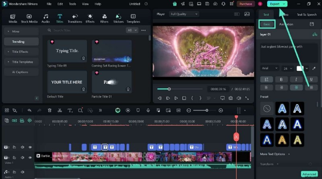
Task: Open the Transitions library tab
Action: [x=74, y=19]
